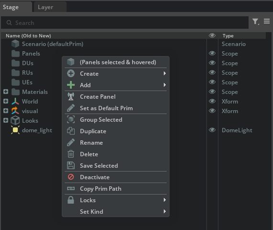The width and height of the screenshot is (273, 230).
Task: Click the Duplicate pages icon
Action: [71, 131]
